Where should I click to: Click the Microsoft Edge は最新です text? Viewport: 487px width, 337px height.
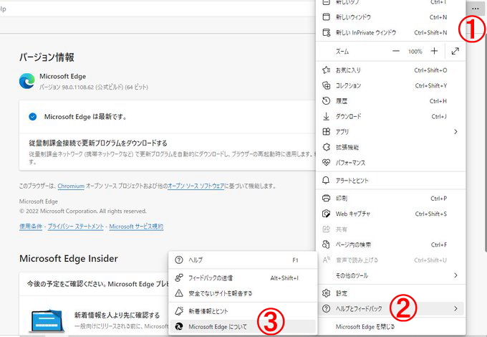85,117
